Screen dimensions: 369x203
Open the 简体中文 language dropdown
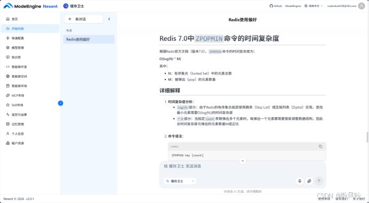tap(314, 6)
